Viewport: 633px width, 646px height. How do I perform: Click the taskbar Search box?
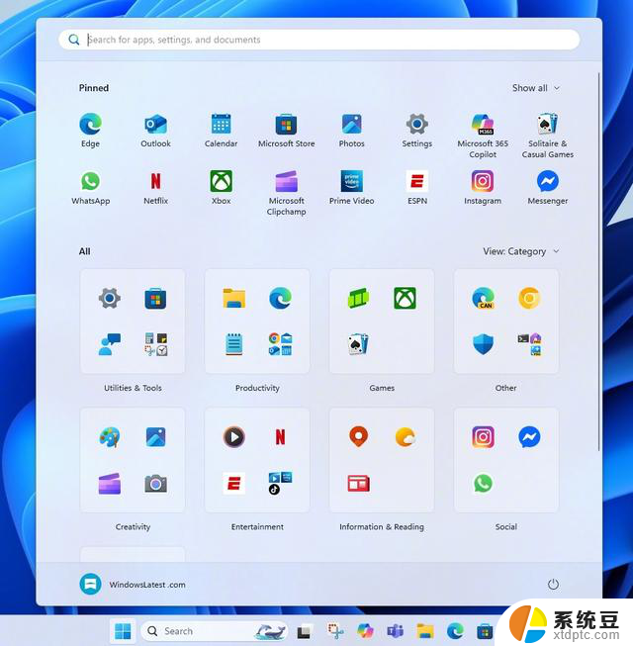[215, 631]
